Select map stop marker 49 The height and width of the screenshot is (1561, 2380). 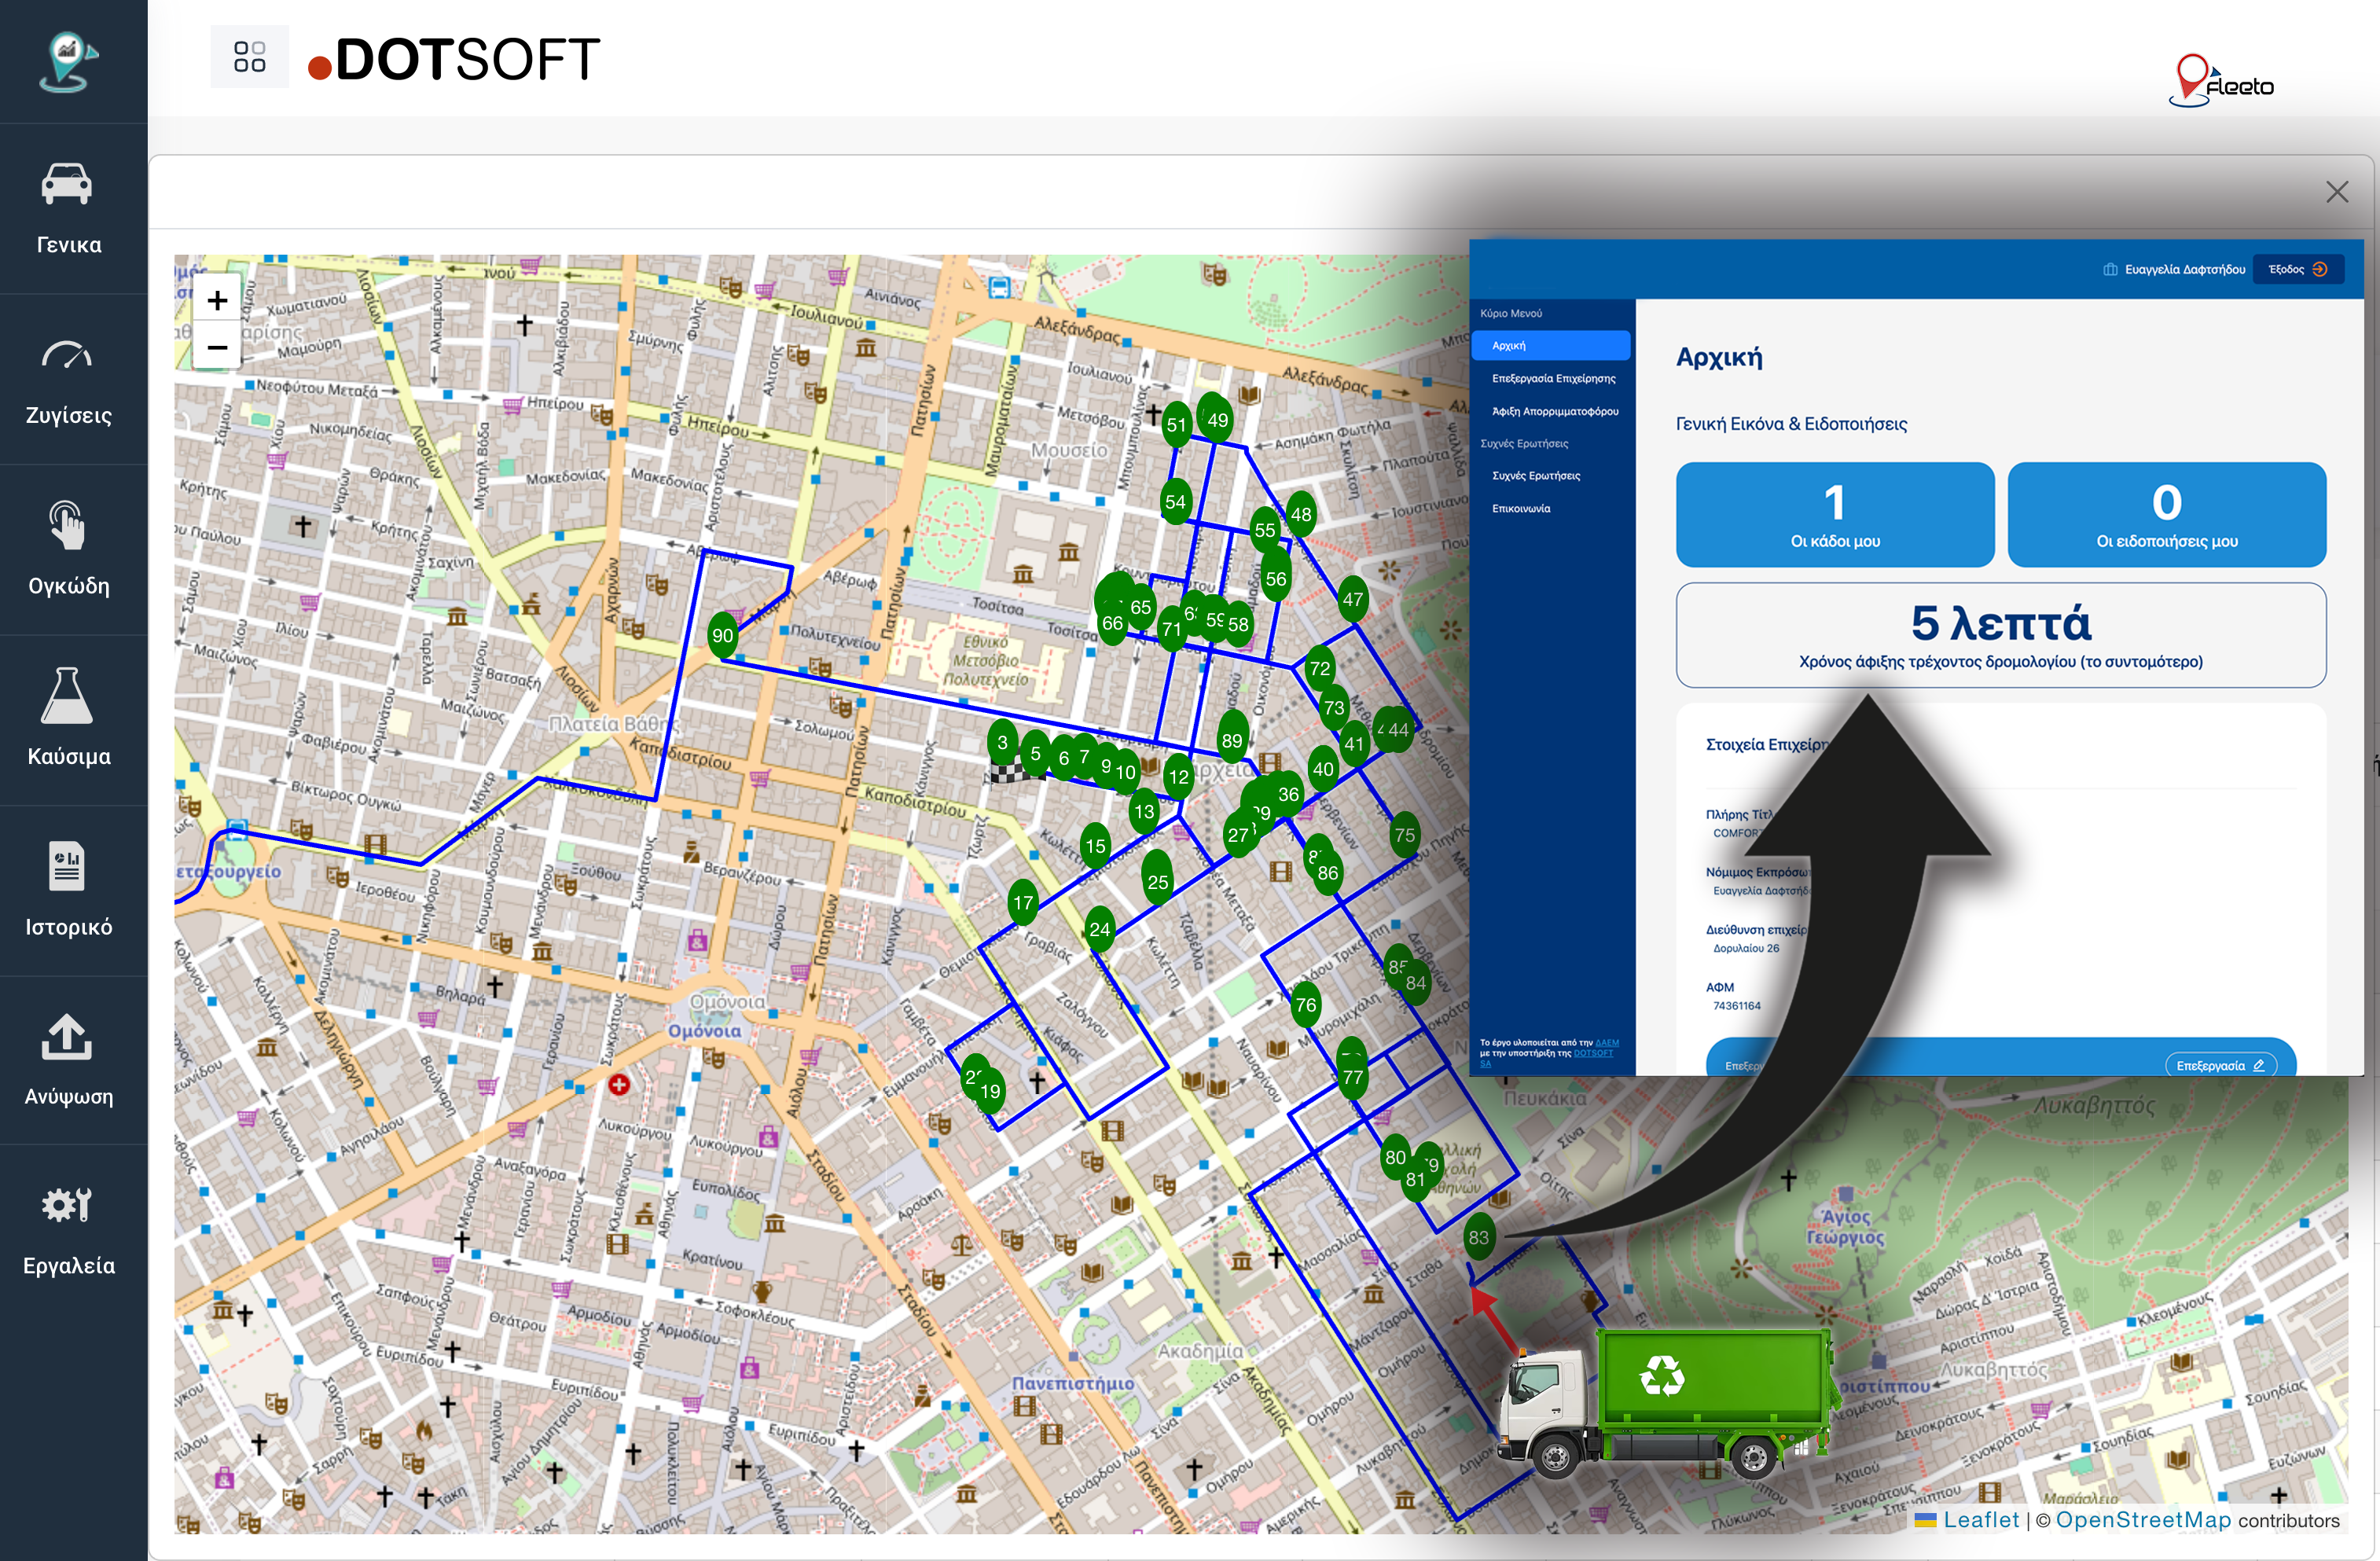click(x=1217, y=419)
